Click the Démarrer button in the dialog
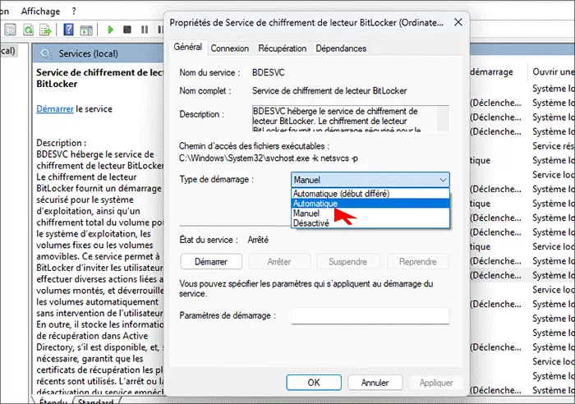The image size is (575, 404). (211, 261)
